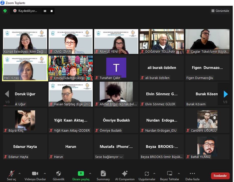Open the meeting Summary tool

(x=103, y=175)
